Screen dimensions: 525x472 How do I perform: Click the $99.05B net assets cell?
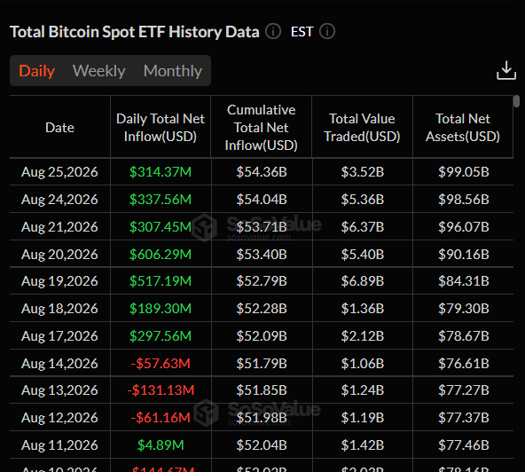click(464, 172)
